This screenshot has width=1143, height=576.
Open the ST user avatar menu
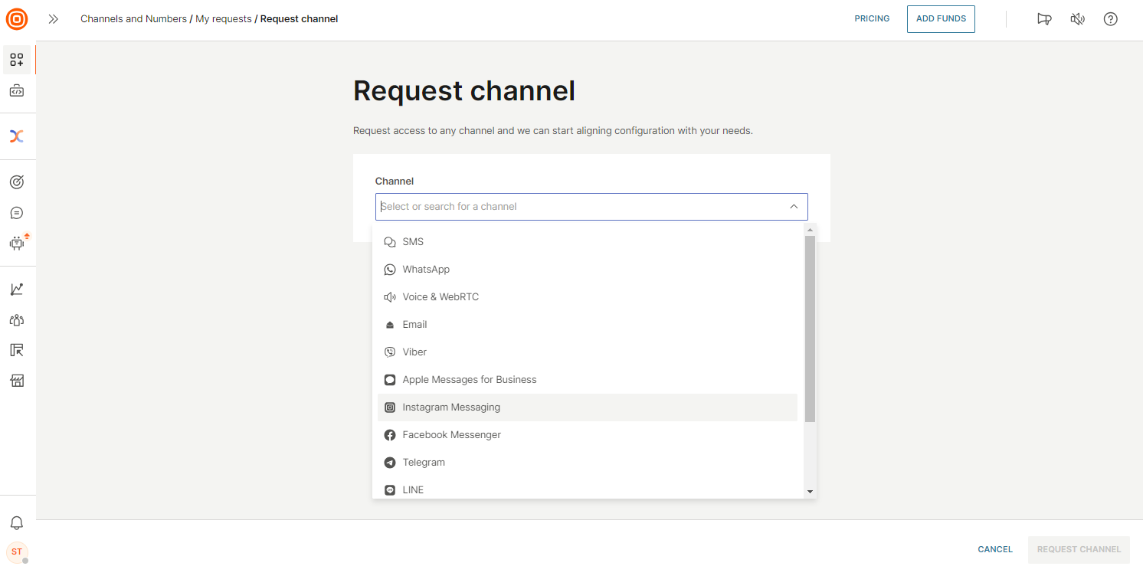coord(17,551)
